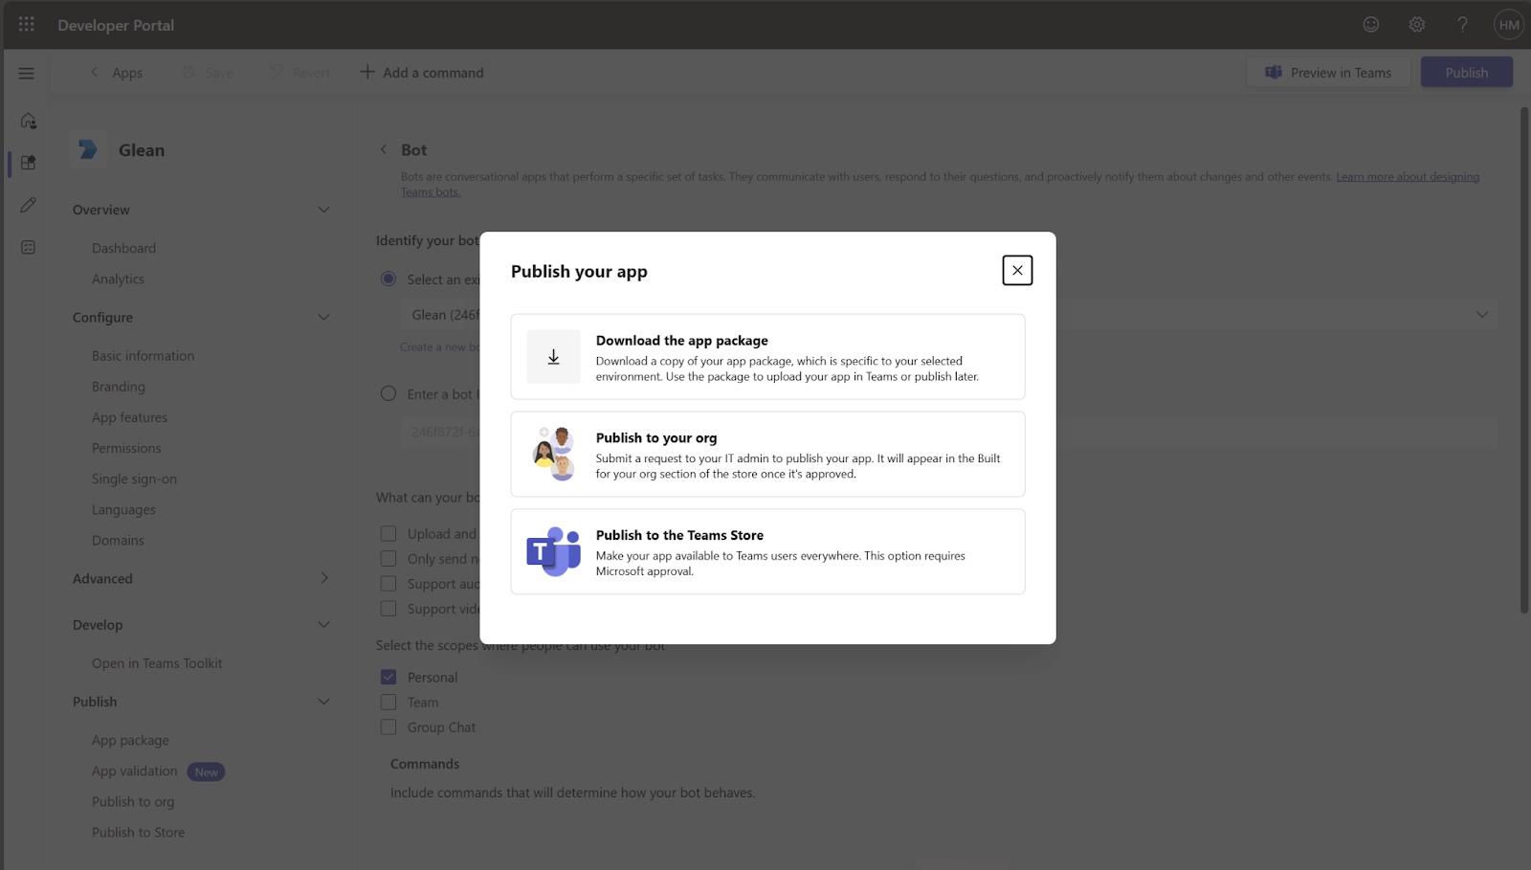
Task: Open the feedback smiley icon
Action: 1371,25
